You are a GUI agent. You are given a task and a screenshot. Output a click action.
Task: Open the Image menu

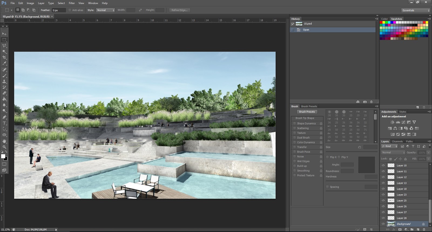(x=30, y=3)
